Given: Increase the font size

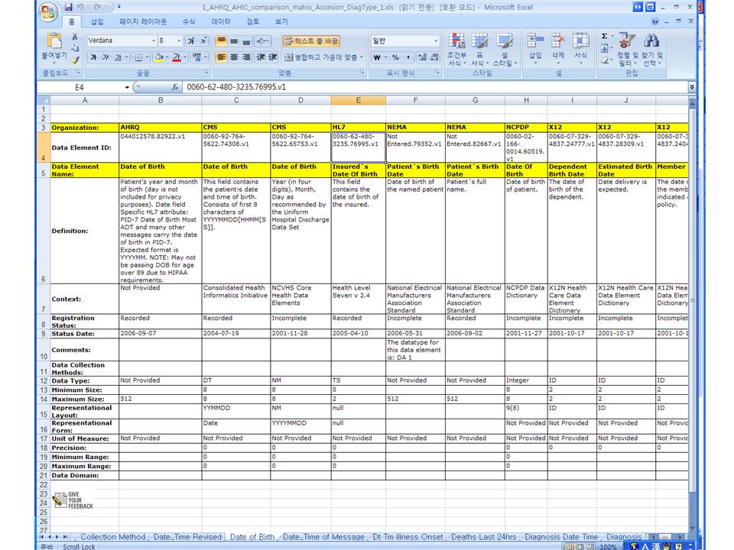Looking at the screenshot, I should pyautogui.click(x=191, y=41).
